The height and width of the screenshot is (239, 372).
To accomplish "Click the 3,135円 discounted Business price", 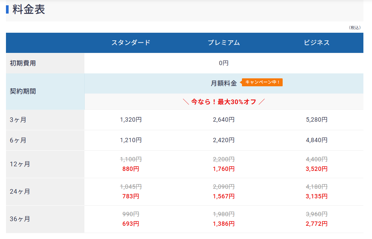I will pyautogui.click(x=317, y=196).
